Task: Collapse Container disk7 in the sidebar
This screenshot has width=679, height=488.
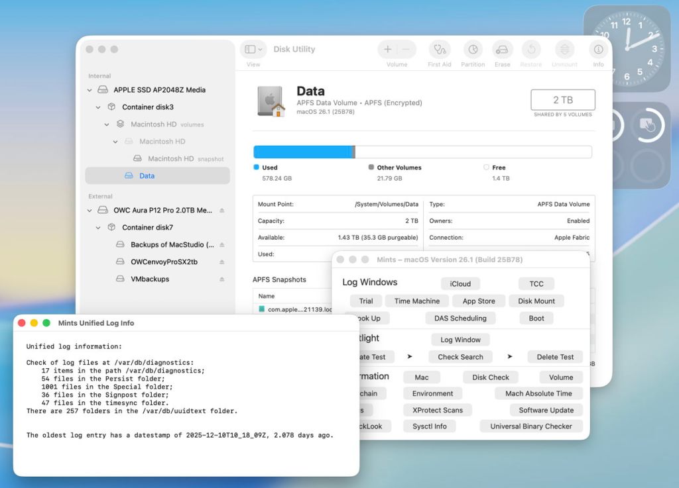Action: coord(98,228)
